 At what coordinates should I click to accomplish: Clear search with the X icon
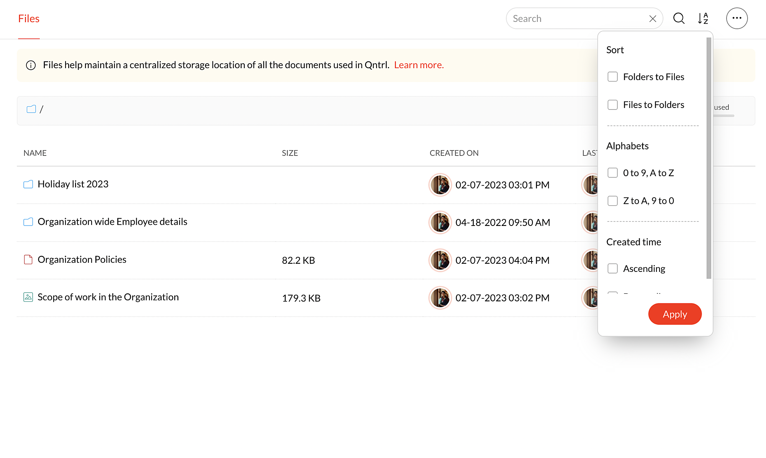(x=653, y=19)
